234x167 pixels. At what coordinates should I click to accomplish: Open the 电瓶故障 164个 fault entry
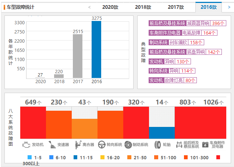(183, 33)
